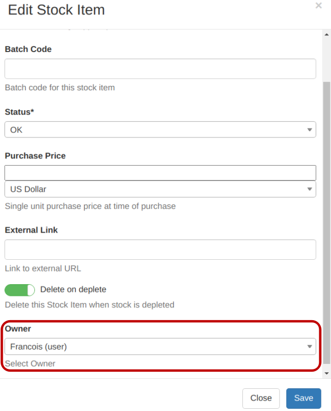This screenshot has height=411, width=331.
Task: Open the Status dropdown showing OK
Action: click(160, 130)
